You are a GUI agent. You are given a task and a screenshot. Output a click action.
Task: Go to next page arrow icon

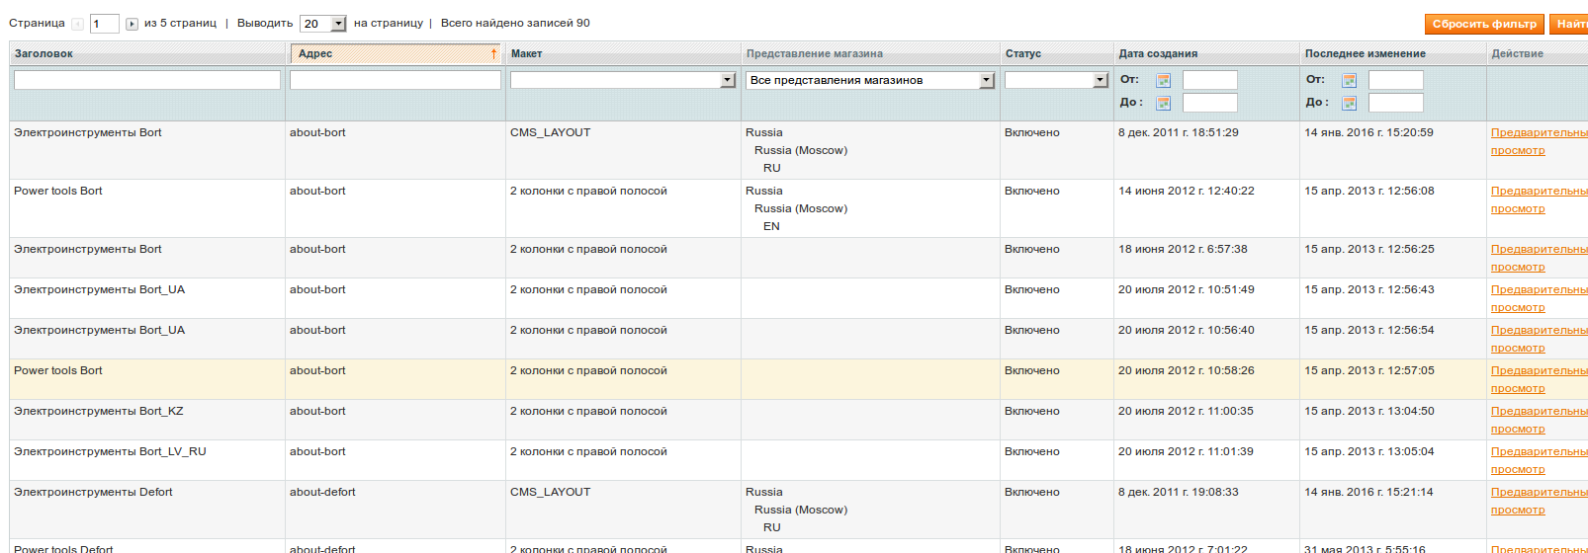click(132, 24)
